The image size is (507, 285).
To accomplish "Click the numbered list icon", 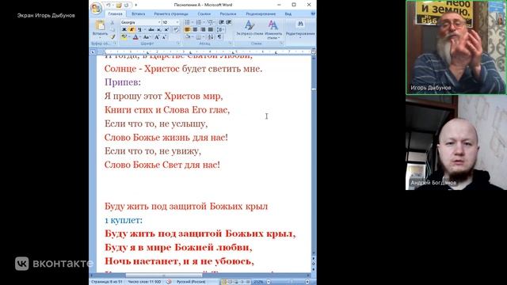I will pyautogui.click(x=199, y=22).
